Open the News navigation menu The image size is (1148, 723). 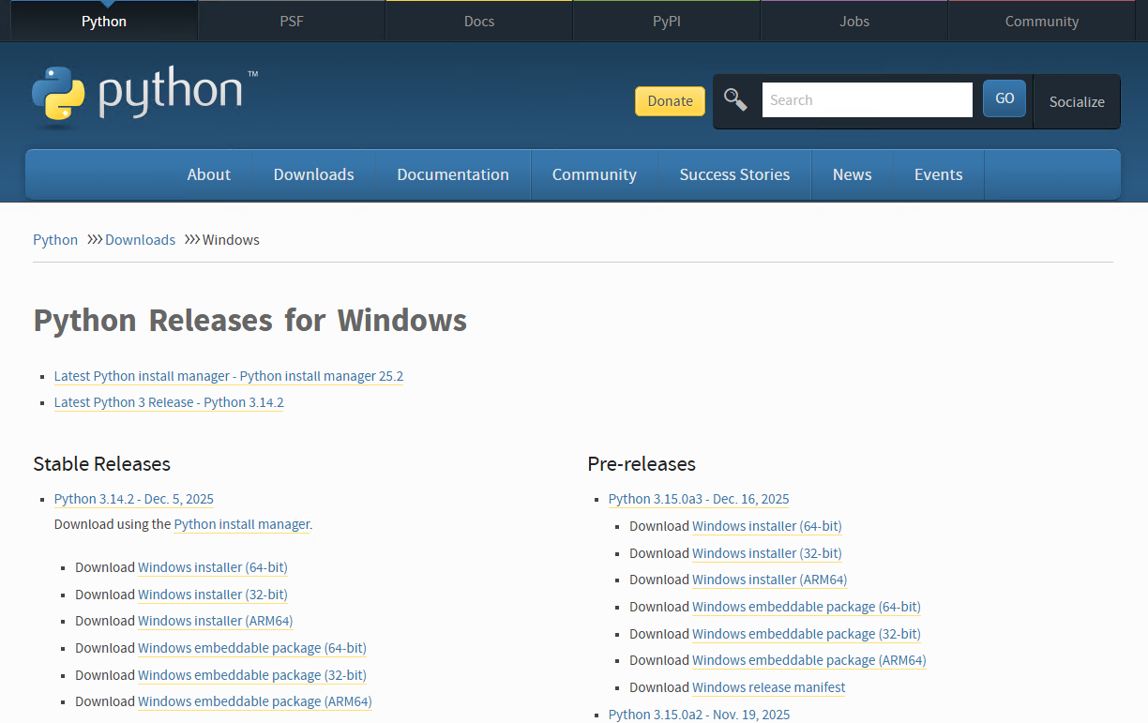(x=852, y=174)
